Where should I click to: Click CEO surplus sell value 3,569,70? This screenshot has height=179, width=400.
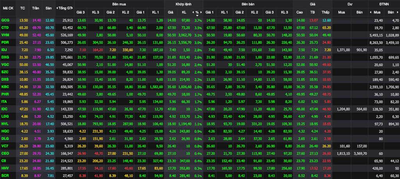[360, 154]
